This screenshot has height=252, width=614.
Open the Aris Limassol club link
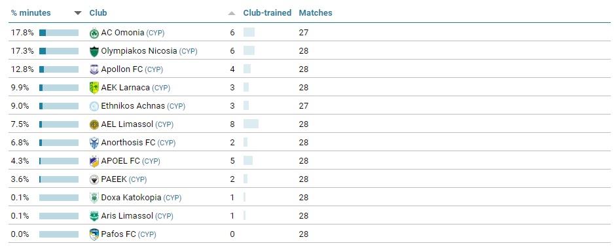coord(127,216)
